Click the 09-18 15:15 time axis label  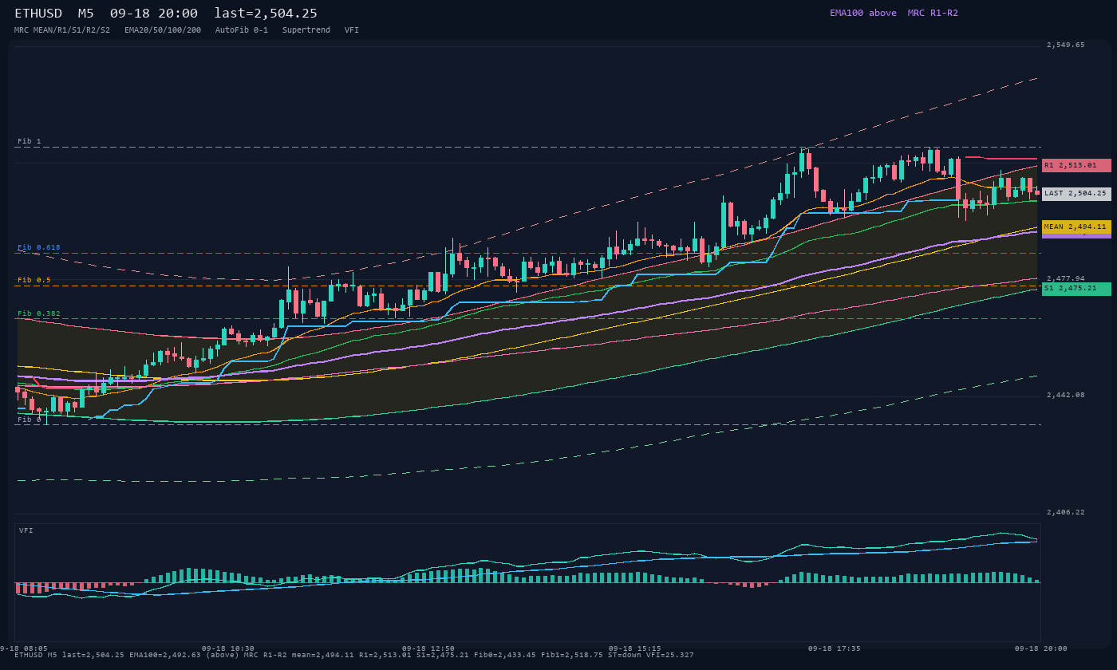[635, 648]
